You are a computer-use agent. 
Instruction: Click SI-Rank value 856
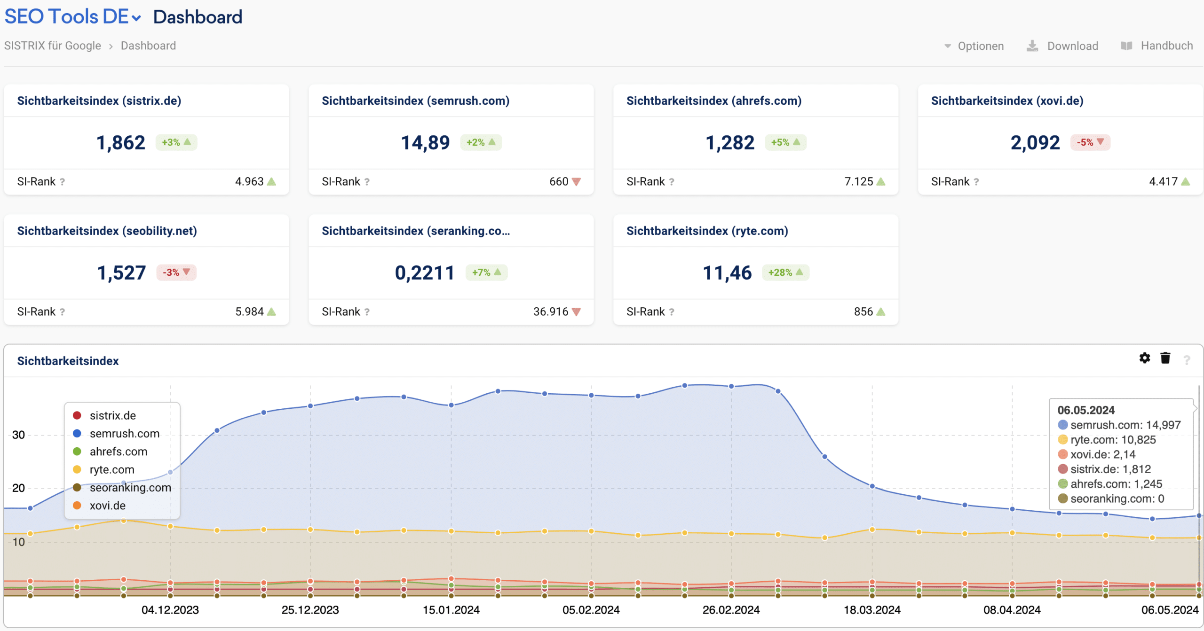pyautogui.click(x=863, y=312)
